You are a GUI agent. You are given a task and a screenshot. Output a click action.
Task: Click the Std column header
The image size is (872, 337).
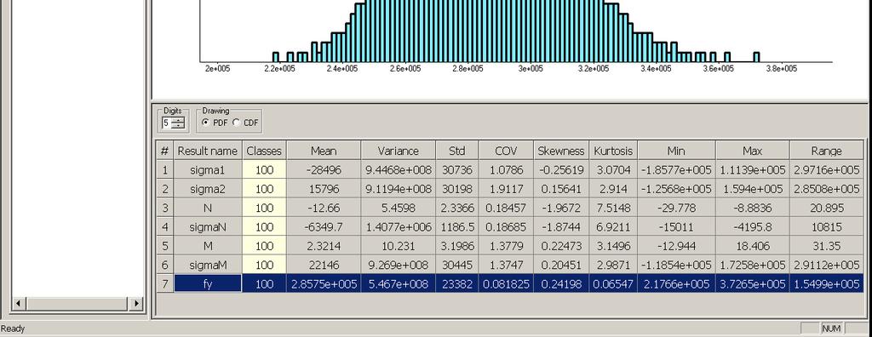tap(456, 151)
